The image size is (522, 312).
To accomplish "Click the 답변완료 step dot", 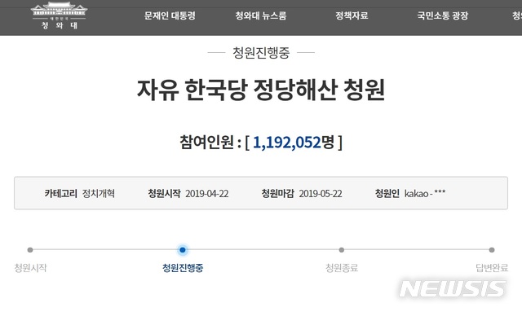I will point(492,250).
